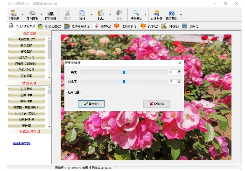Switch to the Add Border (添加边框) tab
The width and height of the screenshot is (245, 171).
(49, 26)
